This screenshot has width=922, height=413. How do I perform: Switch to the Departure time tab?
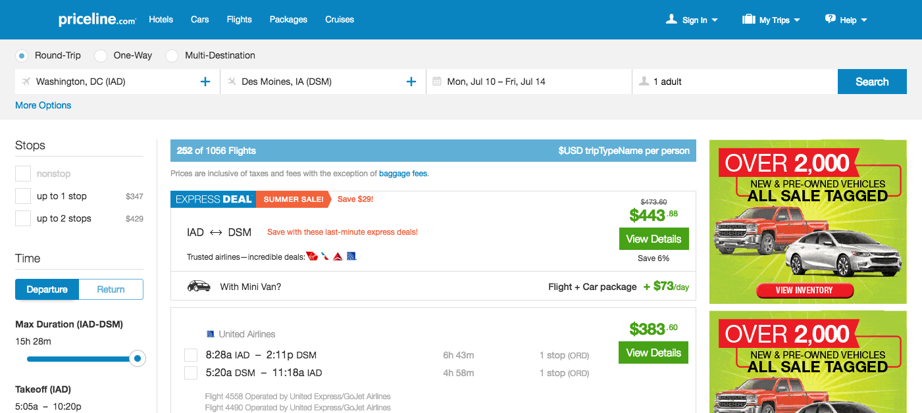point(47,289)
